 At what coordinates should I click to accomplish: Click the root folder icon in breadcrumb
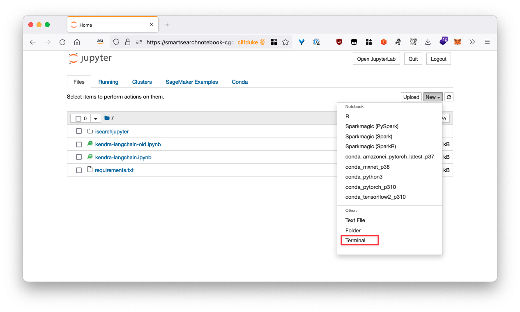coord(107,118)
